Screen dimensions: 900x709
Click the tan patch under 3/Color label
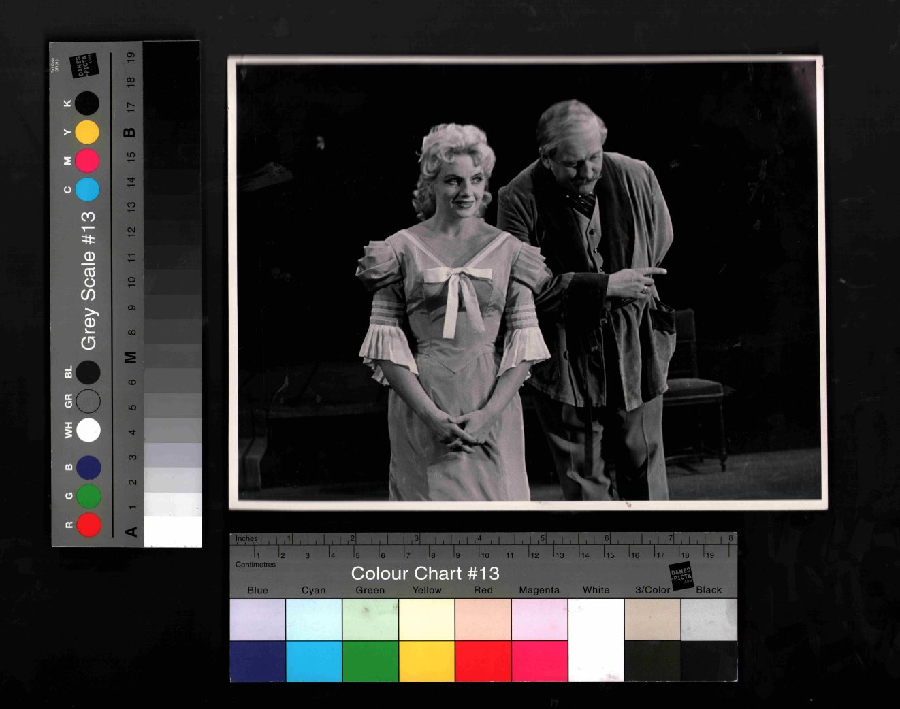click(x=652, y=619)
